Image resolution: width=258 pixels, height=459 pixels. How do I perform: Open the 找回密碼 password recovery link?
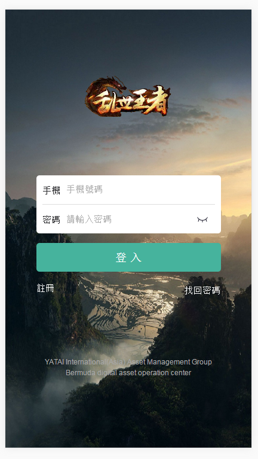(202, 290)
